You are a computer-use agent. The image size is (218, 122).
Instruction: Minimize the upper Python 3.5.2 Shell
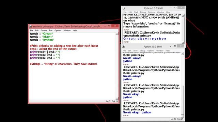(171, 8)
